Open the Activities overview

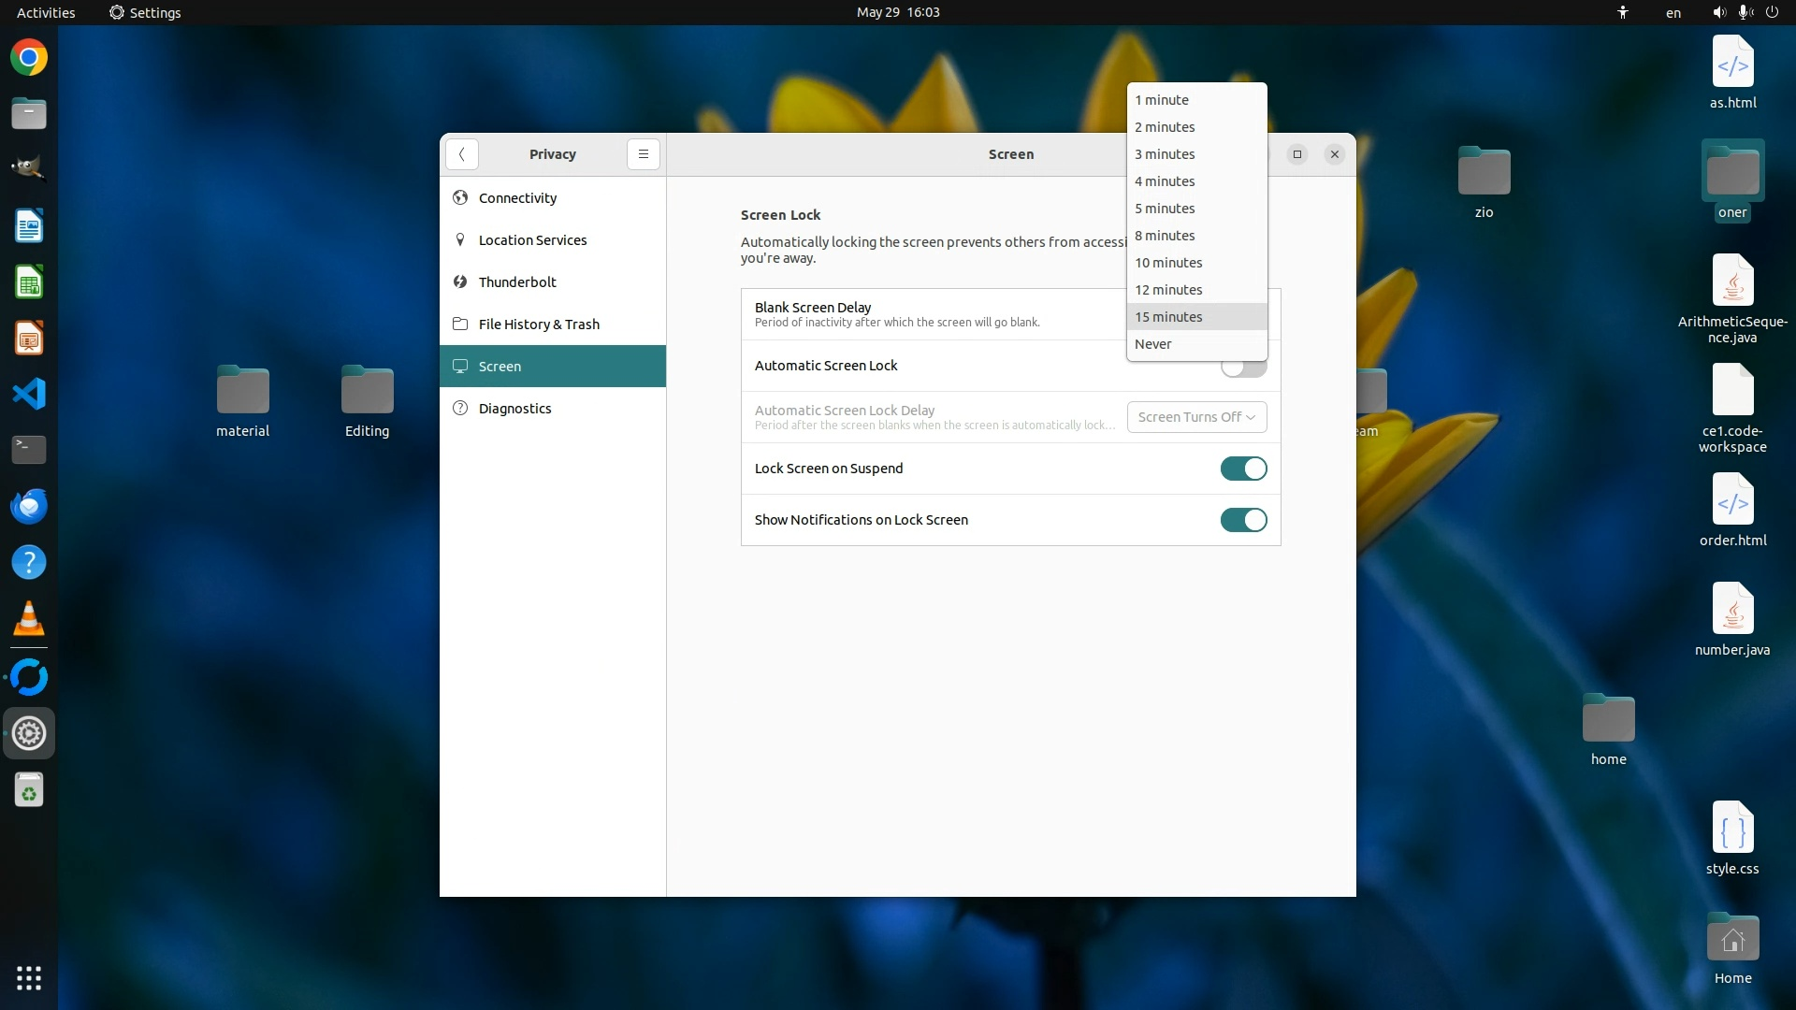click(46, 12)
